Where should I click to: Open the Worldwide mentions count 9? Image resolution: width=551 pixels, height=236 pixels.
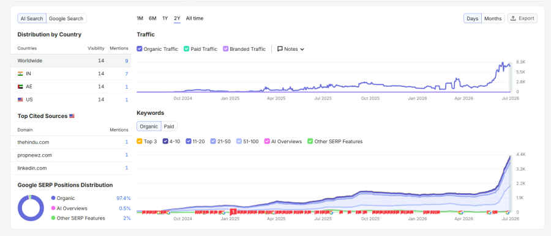[x=127, y=61]
